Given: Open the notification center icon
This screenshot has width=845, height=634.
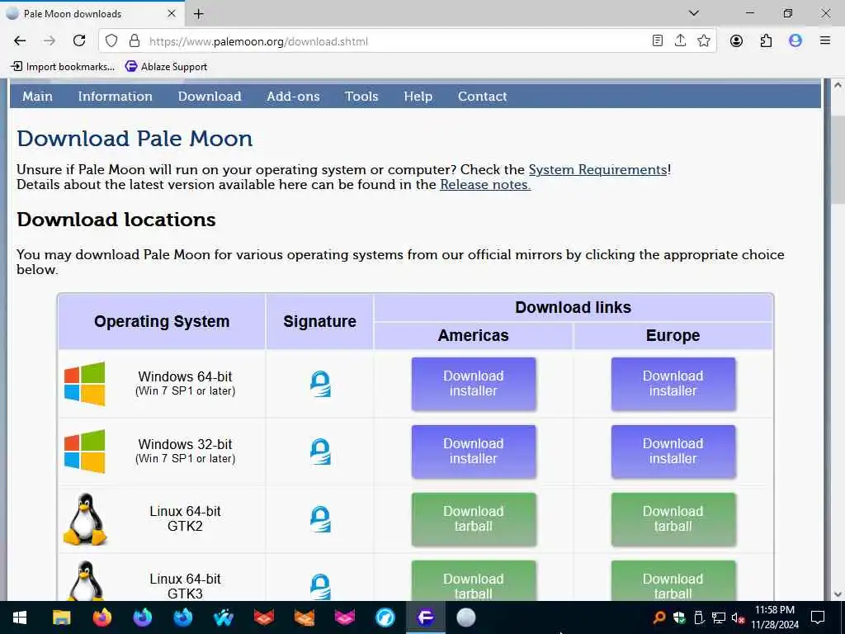Looking at the screenshot, I should [818, 617].
